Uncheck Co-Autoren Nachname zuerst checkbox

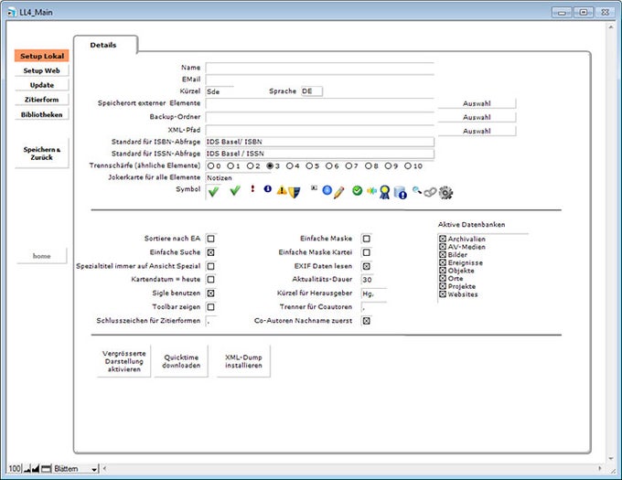click(366, 321)
